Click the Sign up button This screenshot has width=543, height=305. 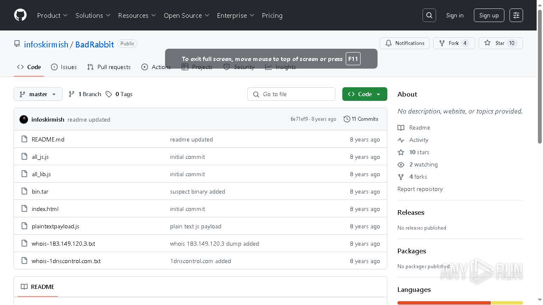click(489, 15)
